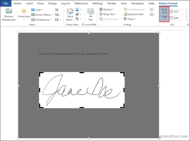The height and width of the screenshot is (141, 190).
Task: Increase the height value with the up spinner
Action: pos(186,11)
